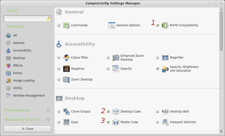
Task: Clear the filter with the broom icon
Action: click(x=48, y=19)
